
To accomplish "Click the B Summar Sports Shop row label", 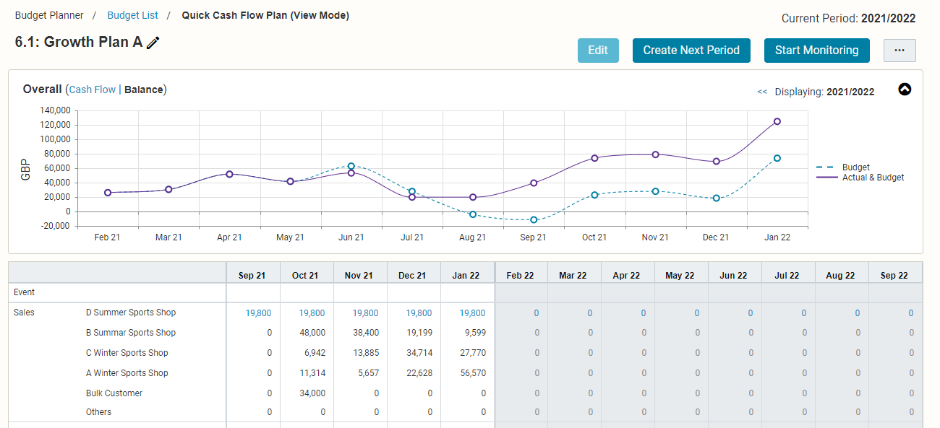I will tap(131, 333).
